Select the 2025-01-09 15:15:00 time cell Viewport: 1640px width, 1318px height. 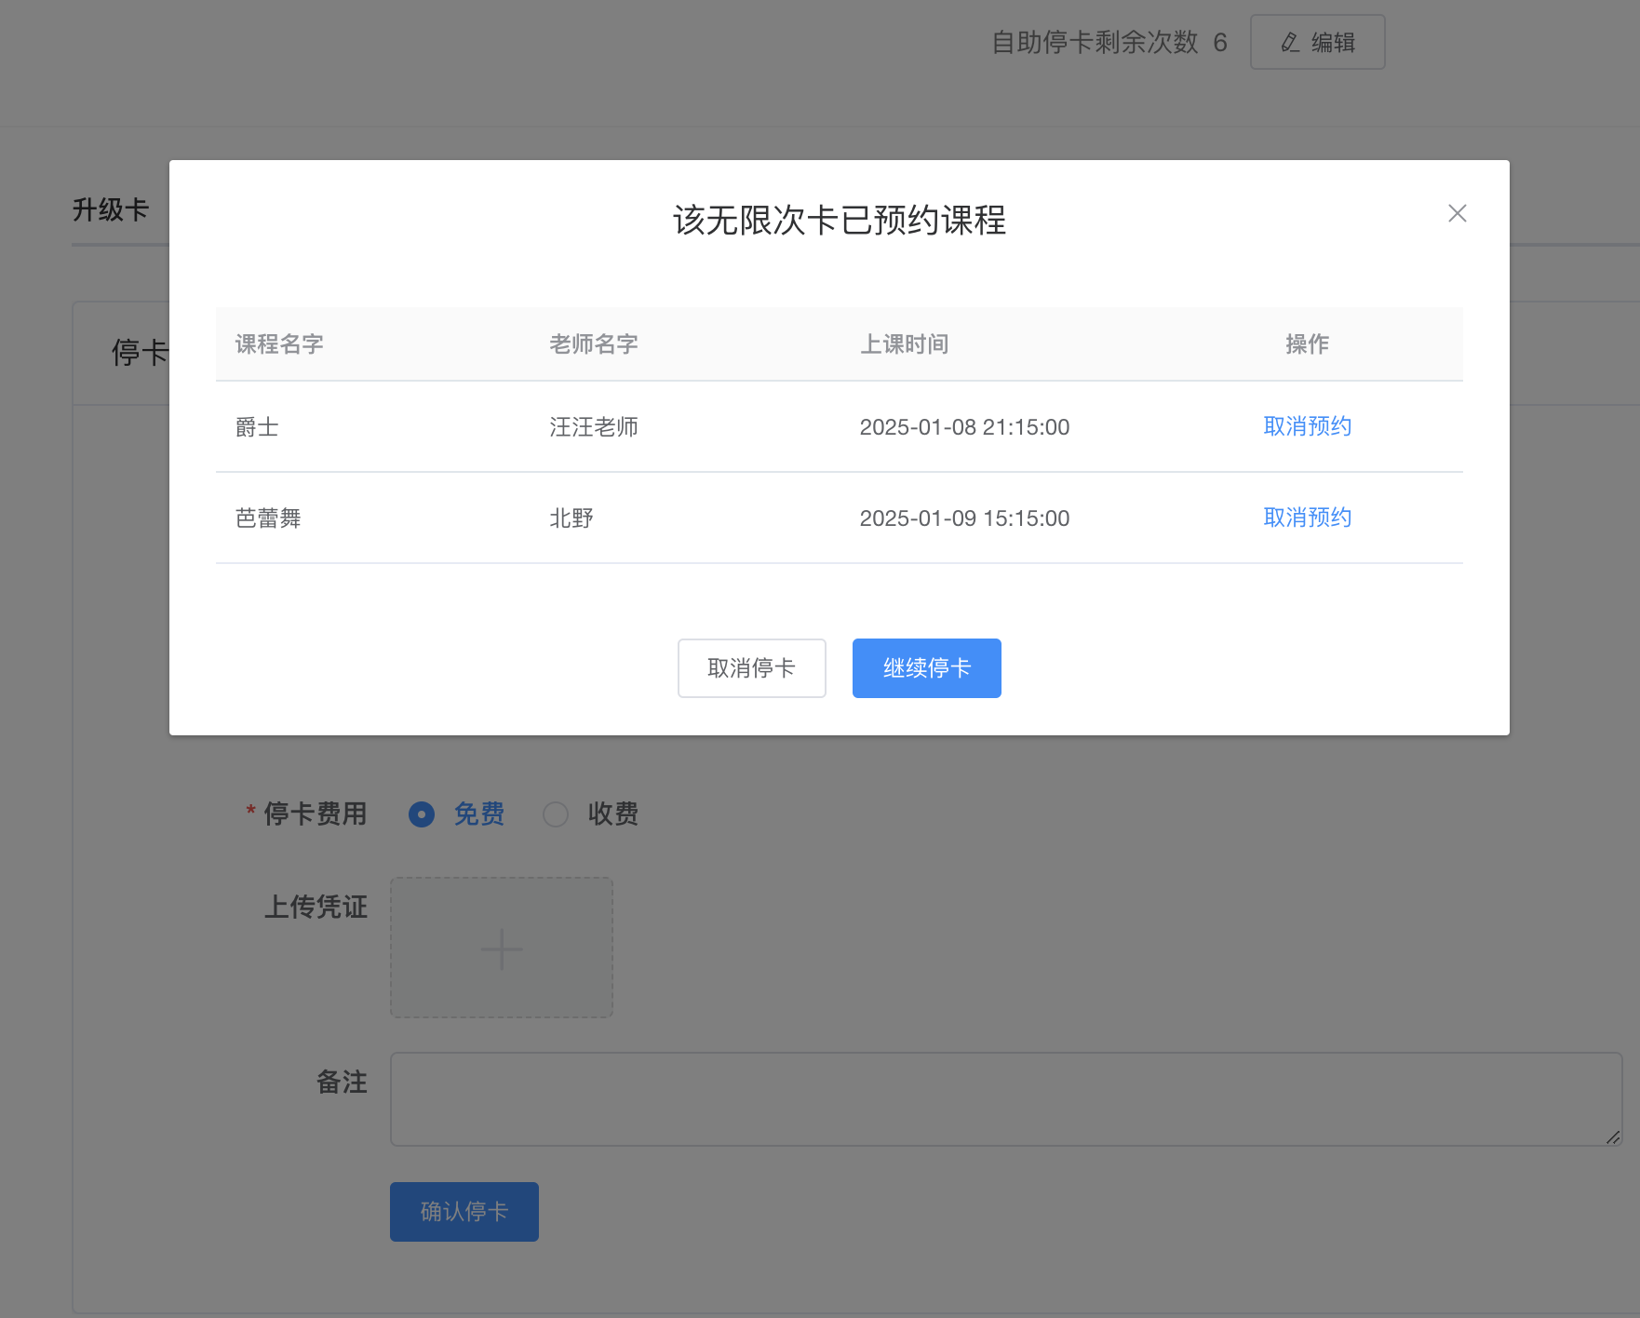pyautogui.click(x=964, y=518)
